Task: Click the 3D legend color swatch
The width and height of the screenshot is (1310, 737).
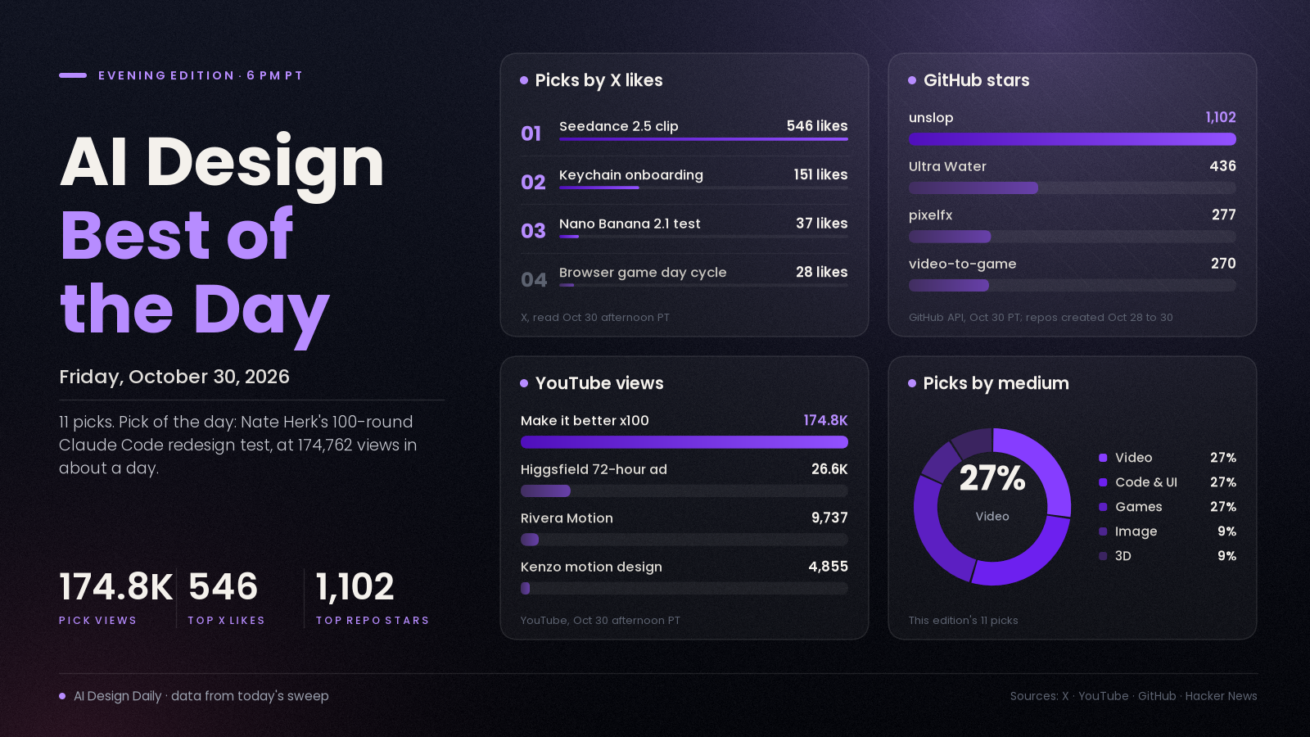Action: coord(1103,556)
